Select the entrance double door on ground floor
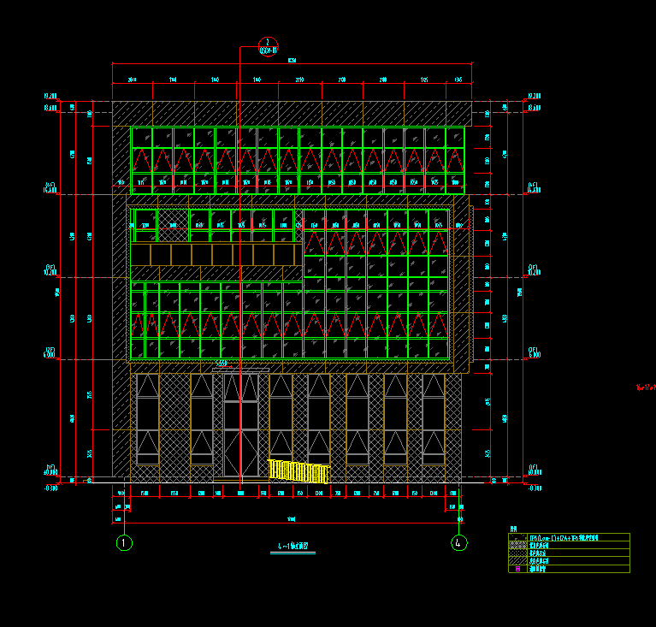Screen dimensions: 656x627 240,425
